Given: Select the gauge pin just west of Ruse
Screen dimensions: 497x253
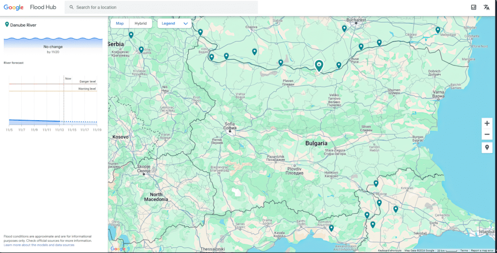Looking at the screenshot, I should point(339,65).
